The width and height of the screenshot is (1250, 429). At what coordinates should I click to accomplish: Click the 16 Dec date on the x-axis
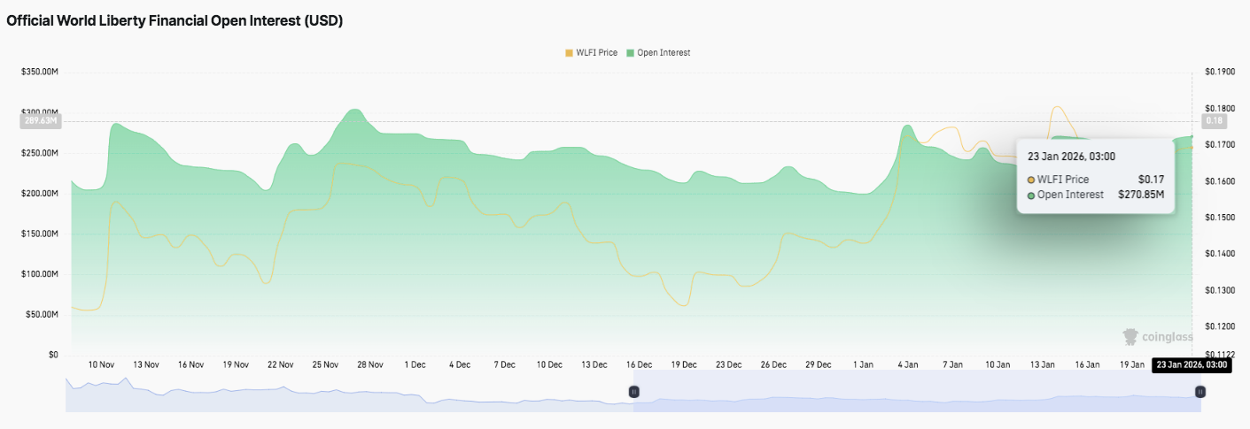639,364
